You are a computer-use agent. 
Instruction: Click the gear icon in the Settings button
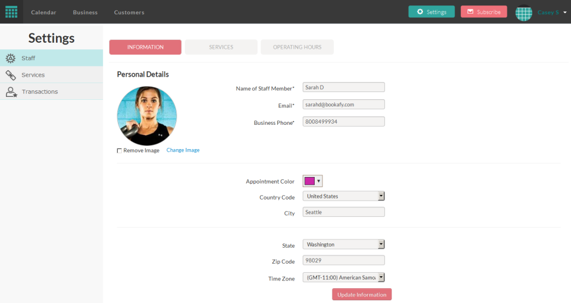(420, 12)
